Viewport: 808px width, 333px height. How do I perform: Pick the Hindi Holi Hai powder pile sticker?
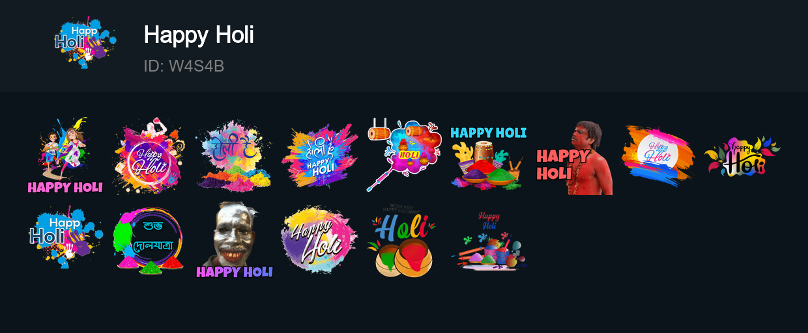pyautogui.click(x=235, y=156)
